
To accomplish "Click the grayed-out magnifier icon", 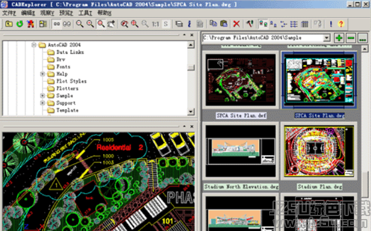I will coord(145,24).
